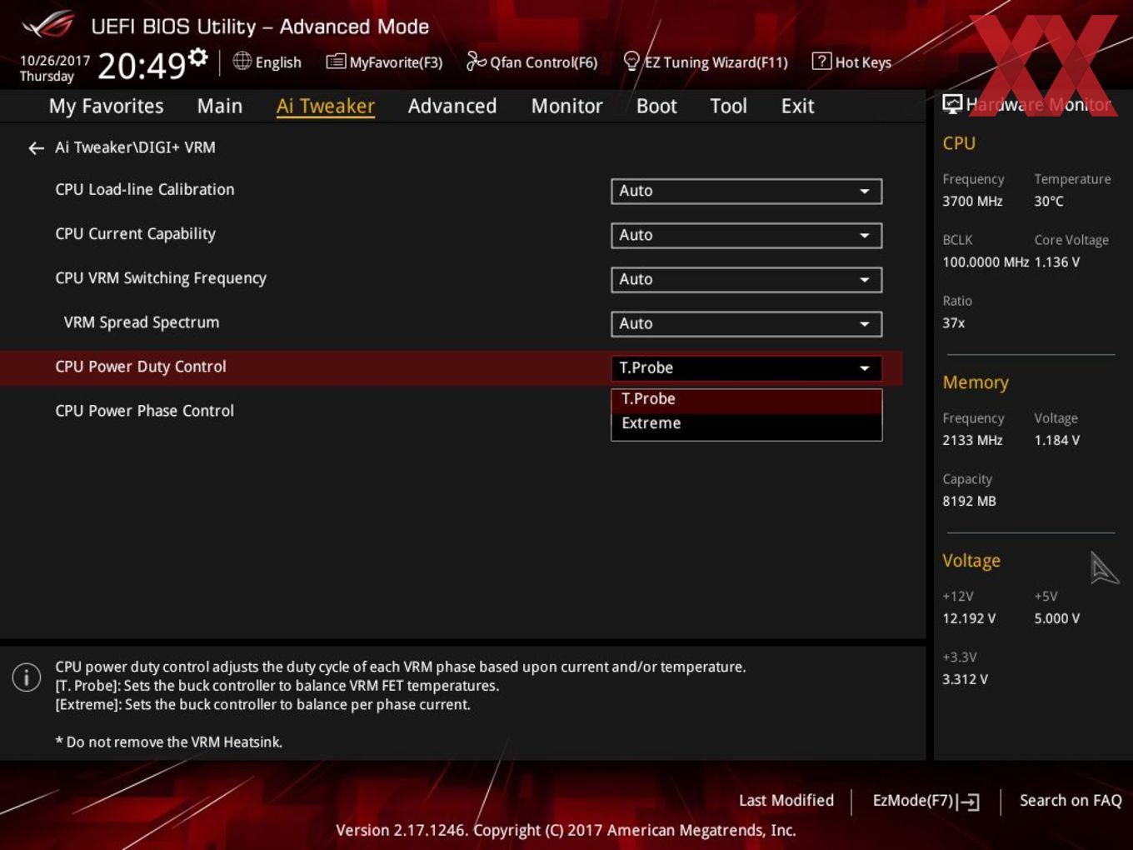Viewport: 1133px width, 850px height.
Task: Click the 100.0000 MHz BCLK value
Action: tap(986, 262)
